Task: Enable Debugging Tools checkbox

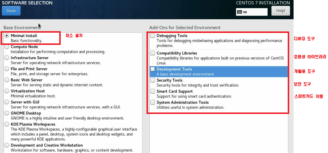Action: pyautogui.click(x=153, y=36)
